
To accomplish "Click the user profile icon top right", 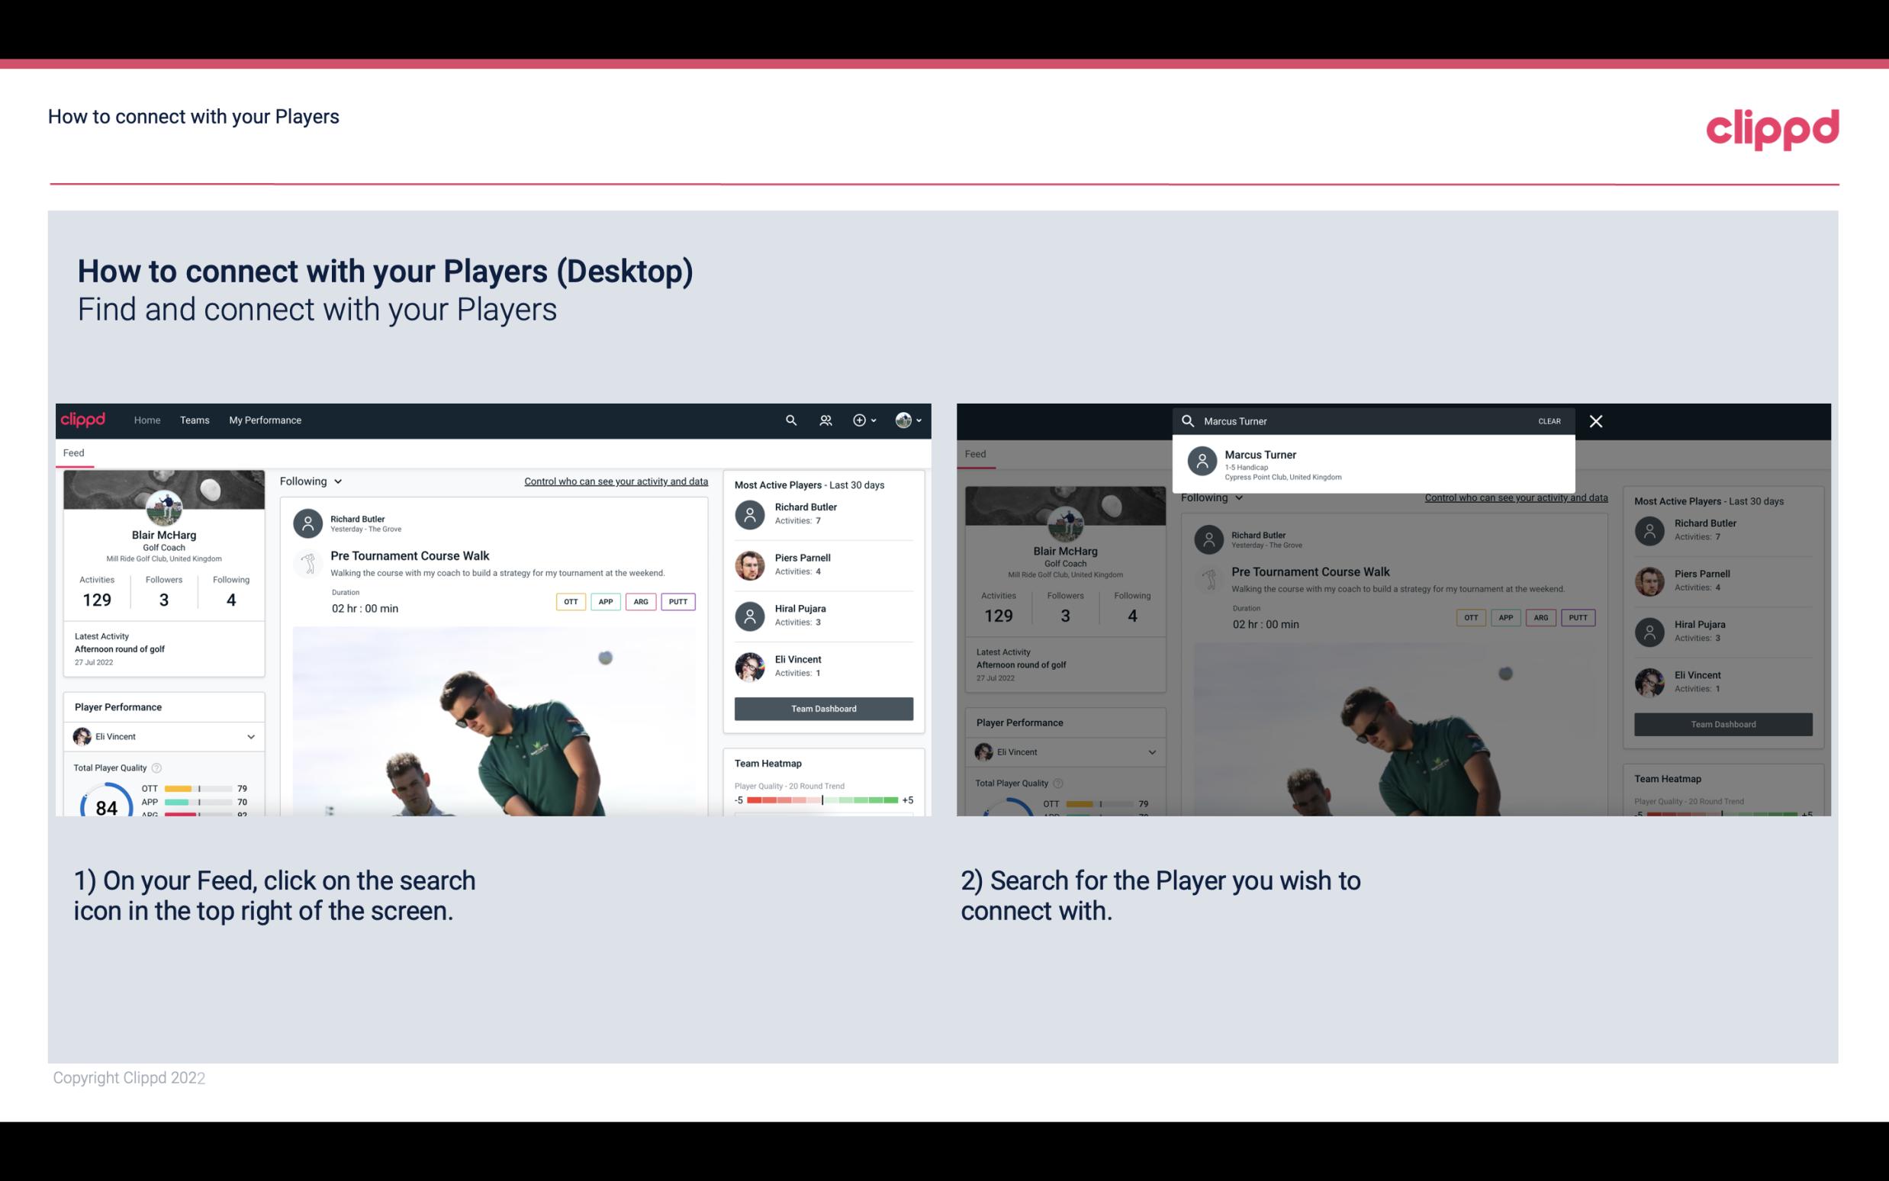I will tap(904, 419).
